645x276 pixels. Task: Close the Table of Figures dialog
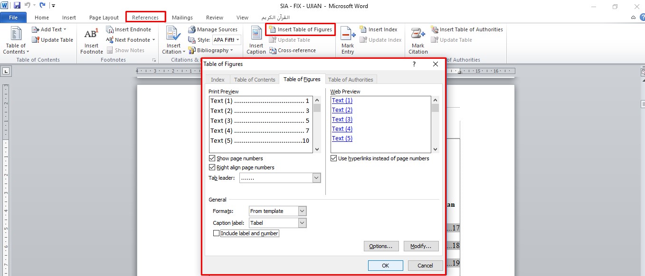click(436, 64)
